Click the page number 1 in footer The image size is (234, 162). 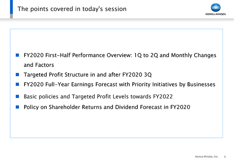[x=225, y=157]
